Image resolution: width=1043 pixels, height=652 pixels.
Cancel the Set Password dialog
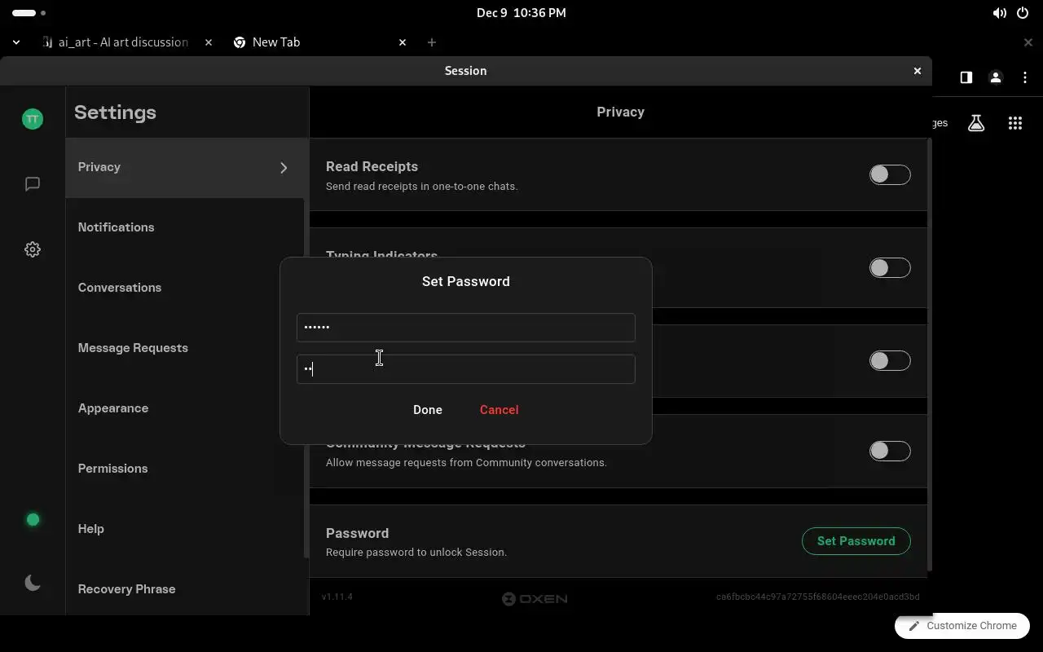pos(499,410)
